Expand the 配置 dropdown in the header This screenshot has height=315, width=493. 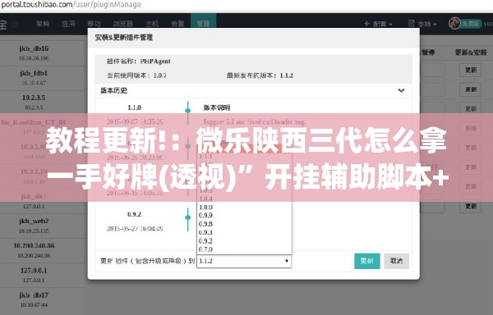[x=378, y=24]
